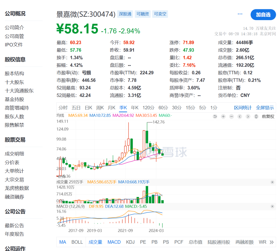Image resolution: width=279 pixels, height=251 pixels.
Task: Open IPO文件 in sidebar
Action: 14,45
